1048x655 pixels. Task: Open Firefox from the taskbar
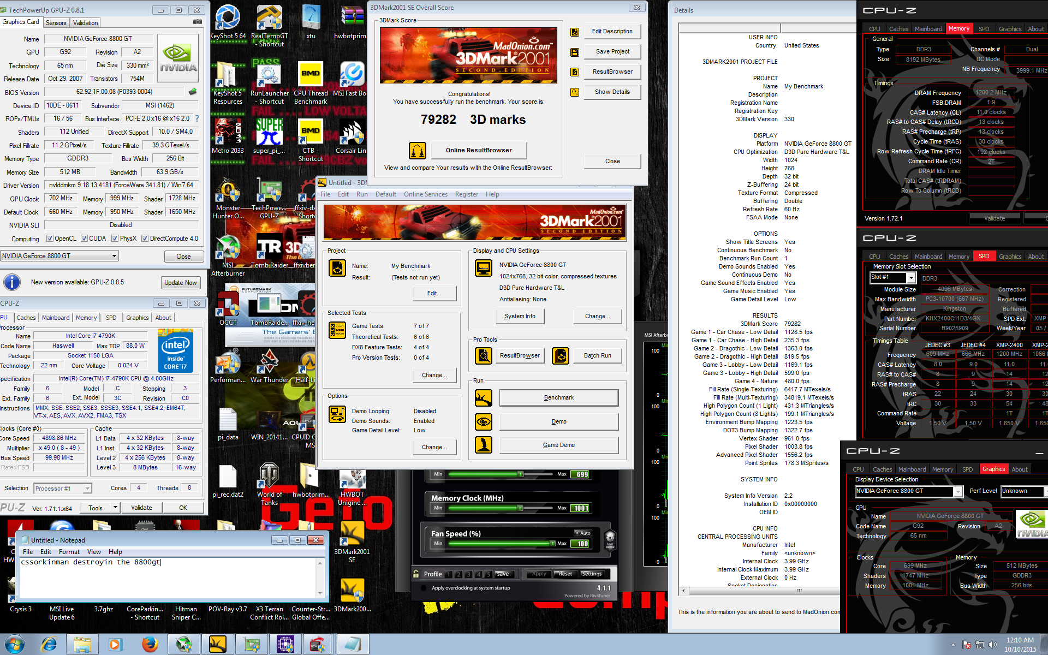150,645
